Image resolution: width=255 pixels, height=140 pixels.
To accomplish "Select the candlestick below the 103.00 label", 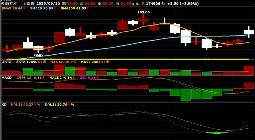I will [143, 20].
